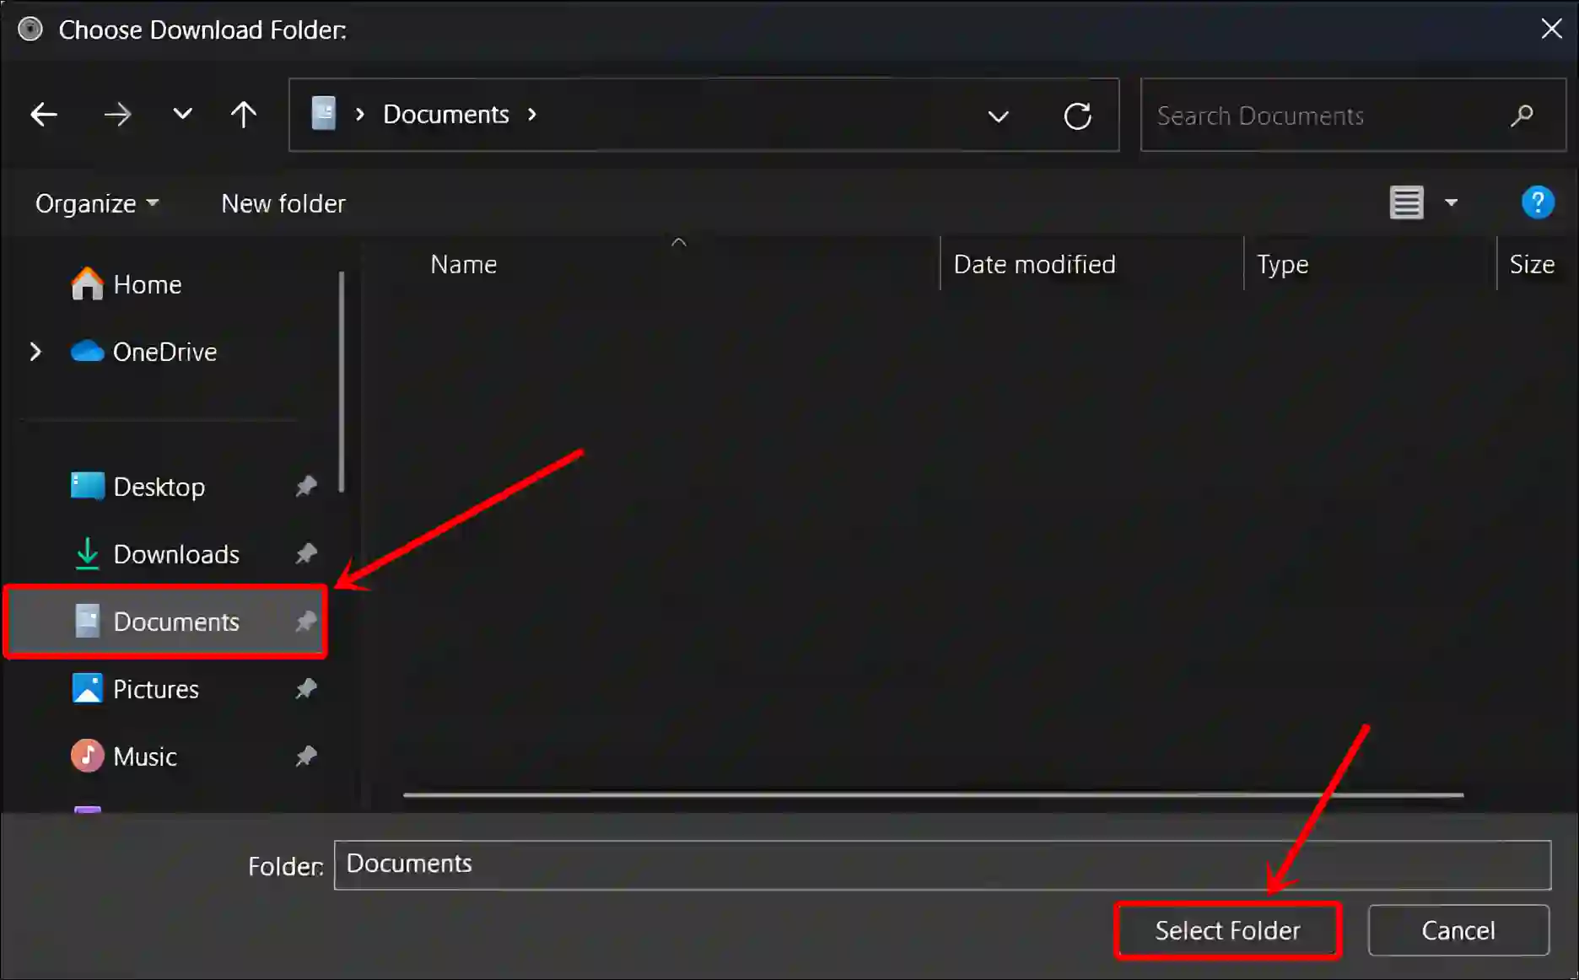Viewport: 1579px width, 980px height.
Task: Open Music from the sidebar
Action: pos(124,757)
